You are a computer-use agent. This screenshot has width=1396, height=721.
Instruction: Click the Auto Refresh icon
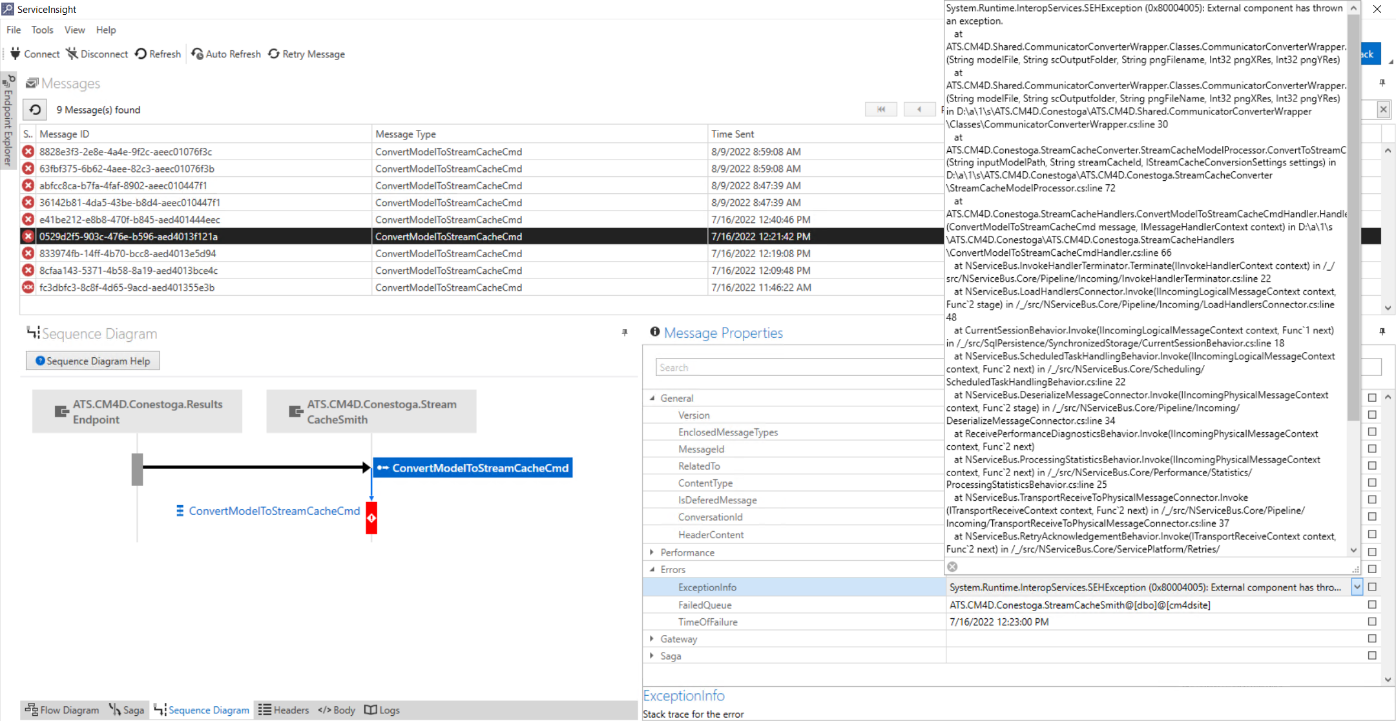point(198,54)
